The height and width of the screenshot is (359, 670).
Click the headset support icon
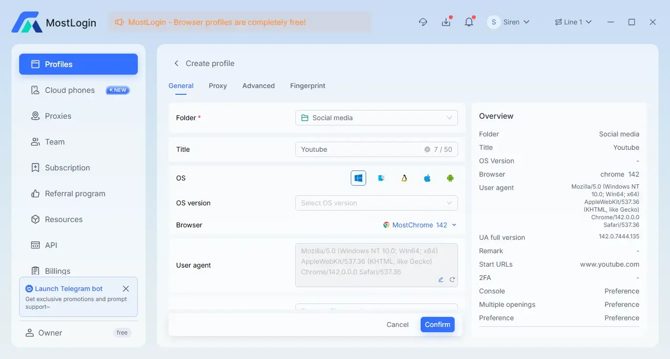(x=423, y=22)
